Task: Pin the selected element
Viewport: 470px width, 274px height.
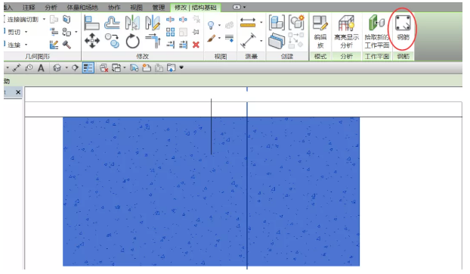Action: coord(196,32)
